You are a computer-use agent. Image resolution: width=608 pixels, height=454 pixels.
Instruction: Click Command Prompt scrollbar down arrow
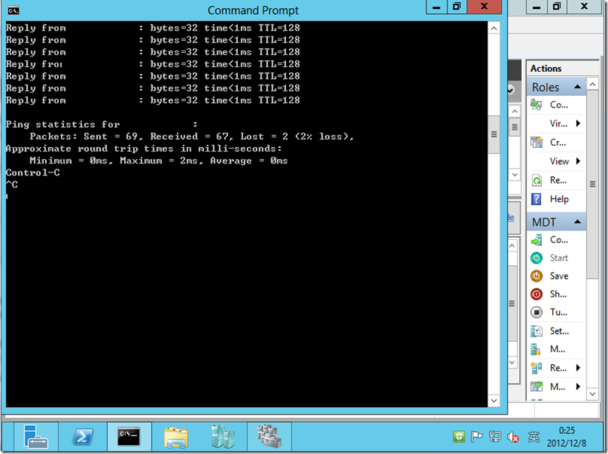point(494,401)
